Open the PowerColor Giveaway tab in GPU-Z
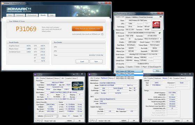The height and width of the screenshot is (125, 195). coord(146,17)
